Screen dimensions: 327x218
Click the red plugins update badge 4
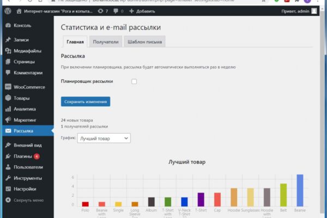(37, 156)
